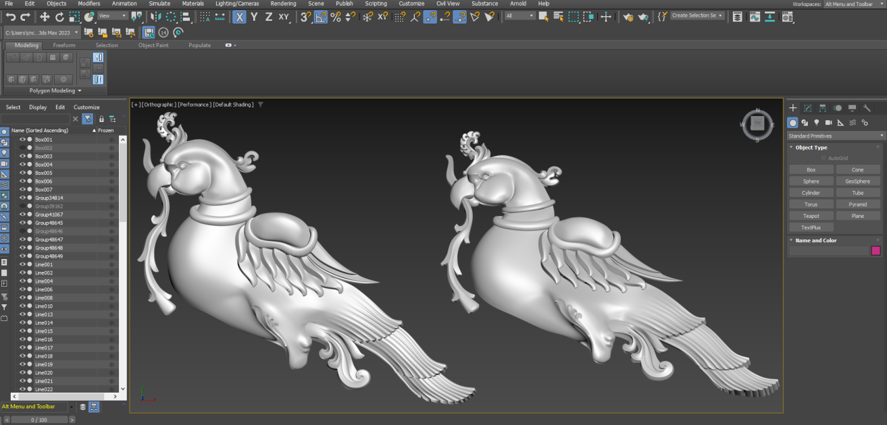
Task: Open the Modifiers menu
Action: 89,3
